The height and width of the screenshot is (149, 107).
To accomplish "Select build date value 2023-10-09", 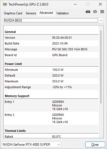I will click(60, 43).
